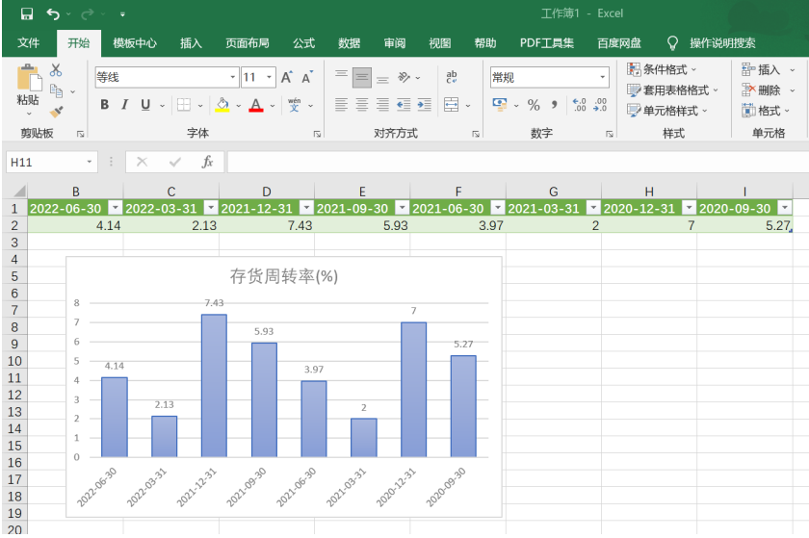The height and width of the screenshot is (538, 809).
Task: Toggle Italic formatting
Action: [x=125, y=105]
